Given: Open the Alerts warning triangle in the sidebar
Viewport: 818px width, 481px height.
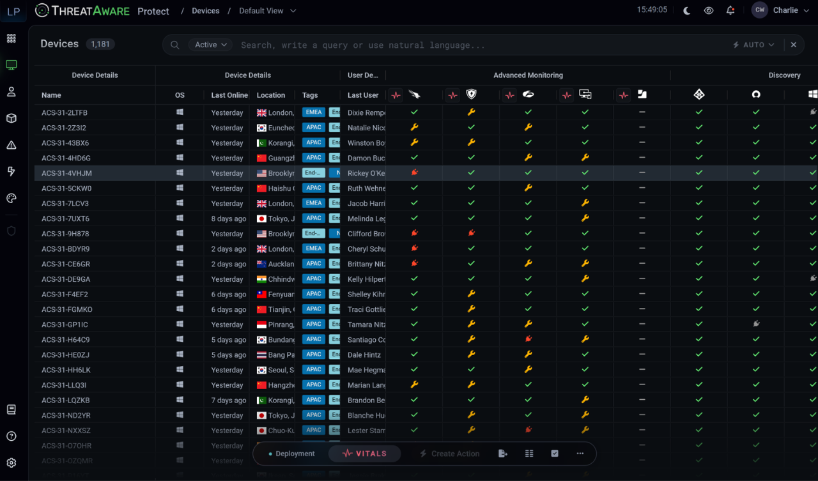Looking at the screenshot, I should pyautogui.click(x=12, y=146).
